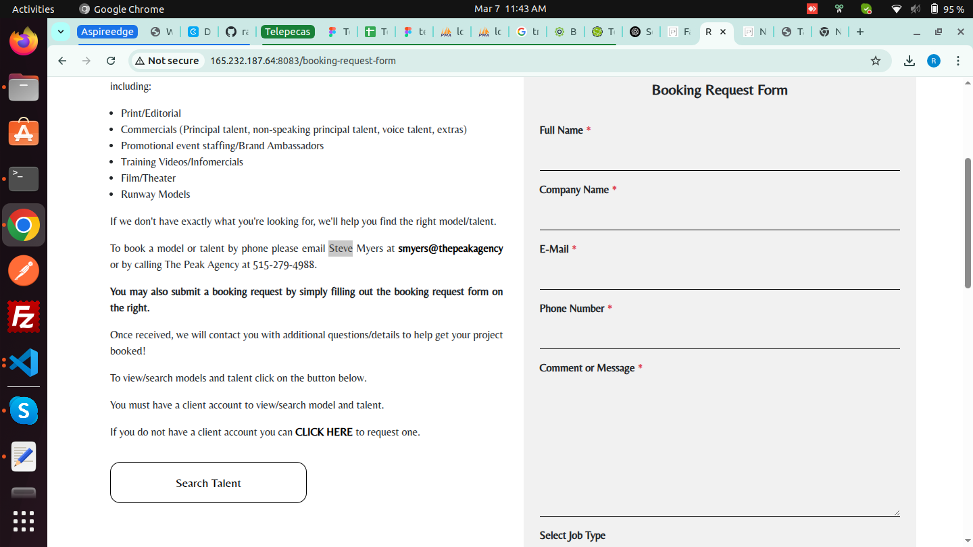Expand the tab search dropdown arrow

[60, 32]
